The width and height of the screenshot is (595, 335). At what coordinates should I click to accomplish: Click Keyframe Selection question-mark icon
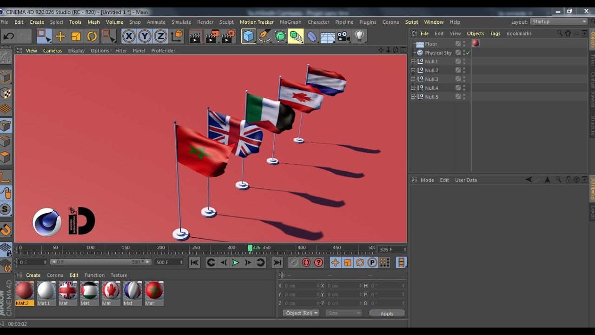tap(318, 262)
